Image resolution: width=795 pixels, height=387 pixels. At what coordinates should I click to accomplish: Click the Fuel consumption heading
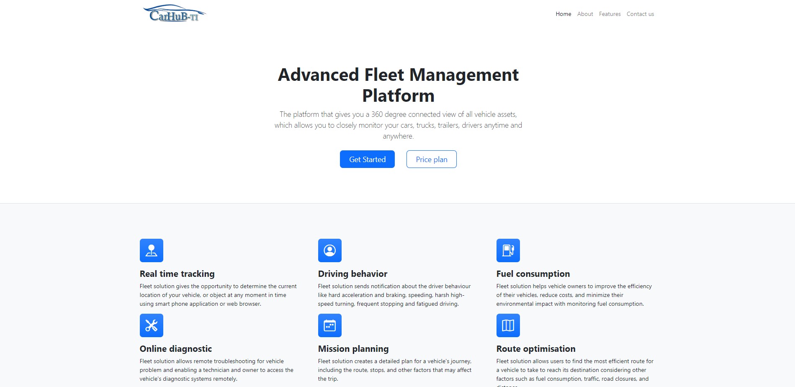tap(533, 274)
